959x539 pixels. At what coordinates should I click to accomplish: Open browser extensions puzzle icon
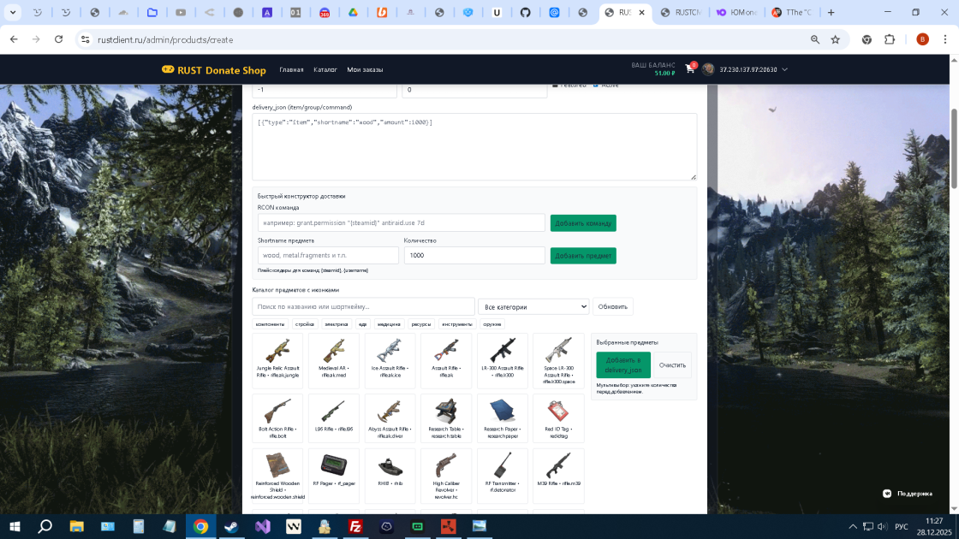[890, 39]
